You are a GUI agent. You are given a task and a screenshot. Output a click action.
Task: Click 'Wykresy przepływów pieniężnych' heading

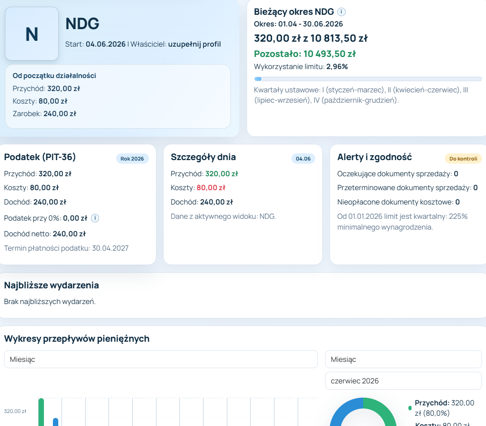point(77,339)
